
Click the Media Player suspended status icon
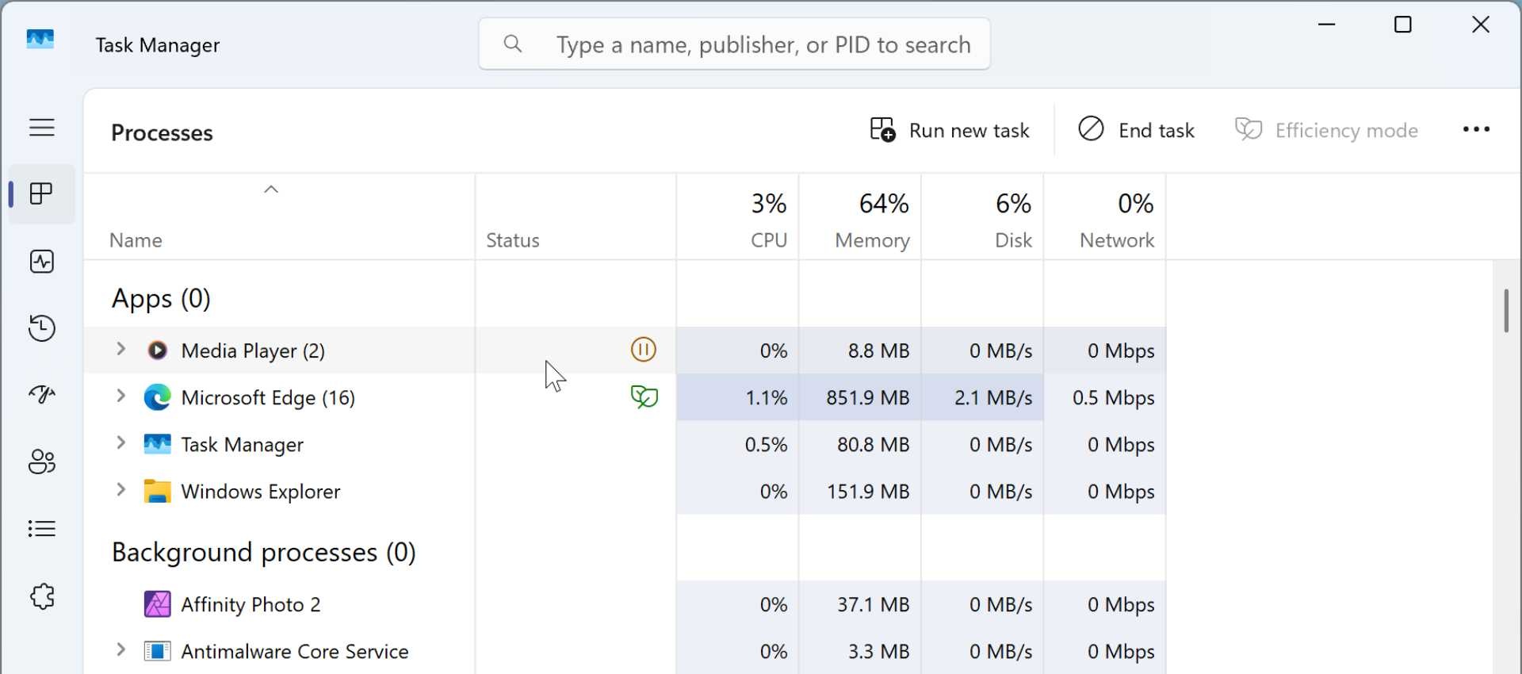click(643, 350)
